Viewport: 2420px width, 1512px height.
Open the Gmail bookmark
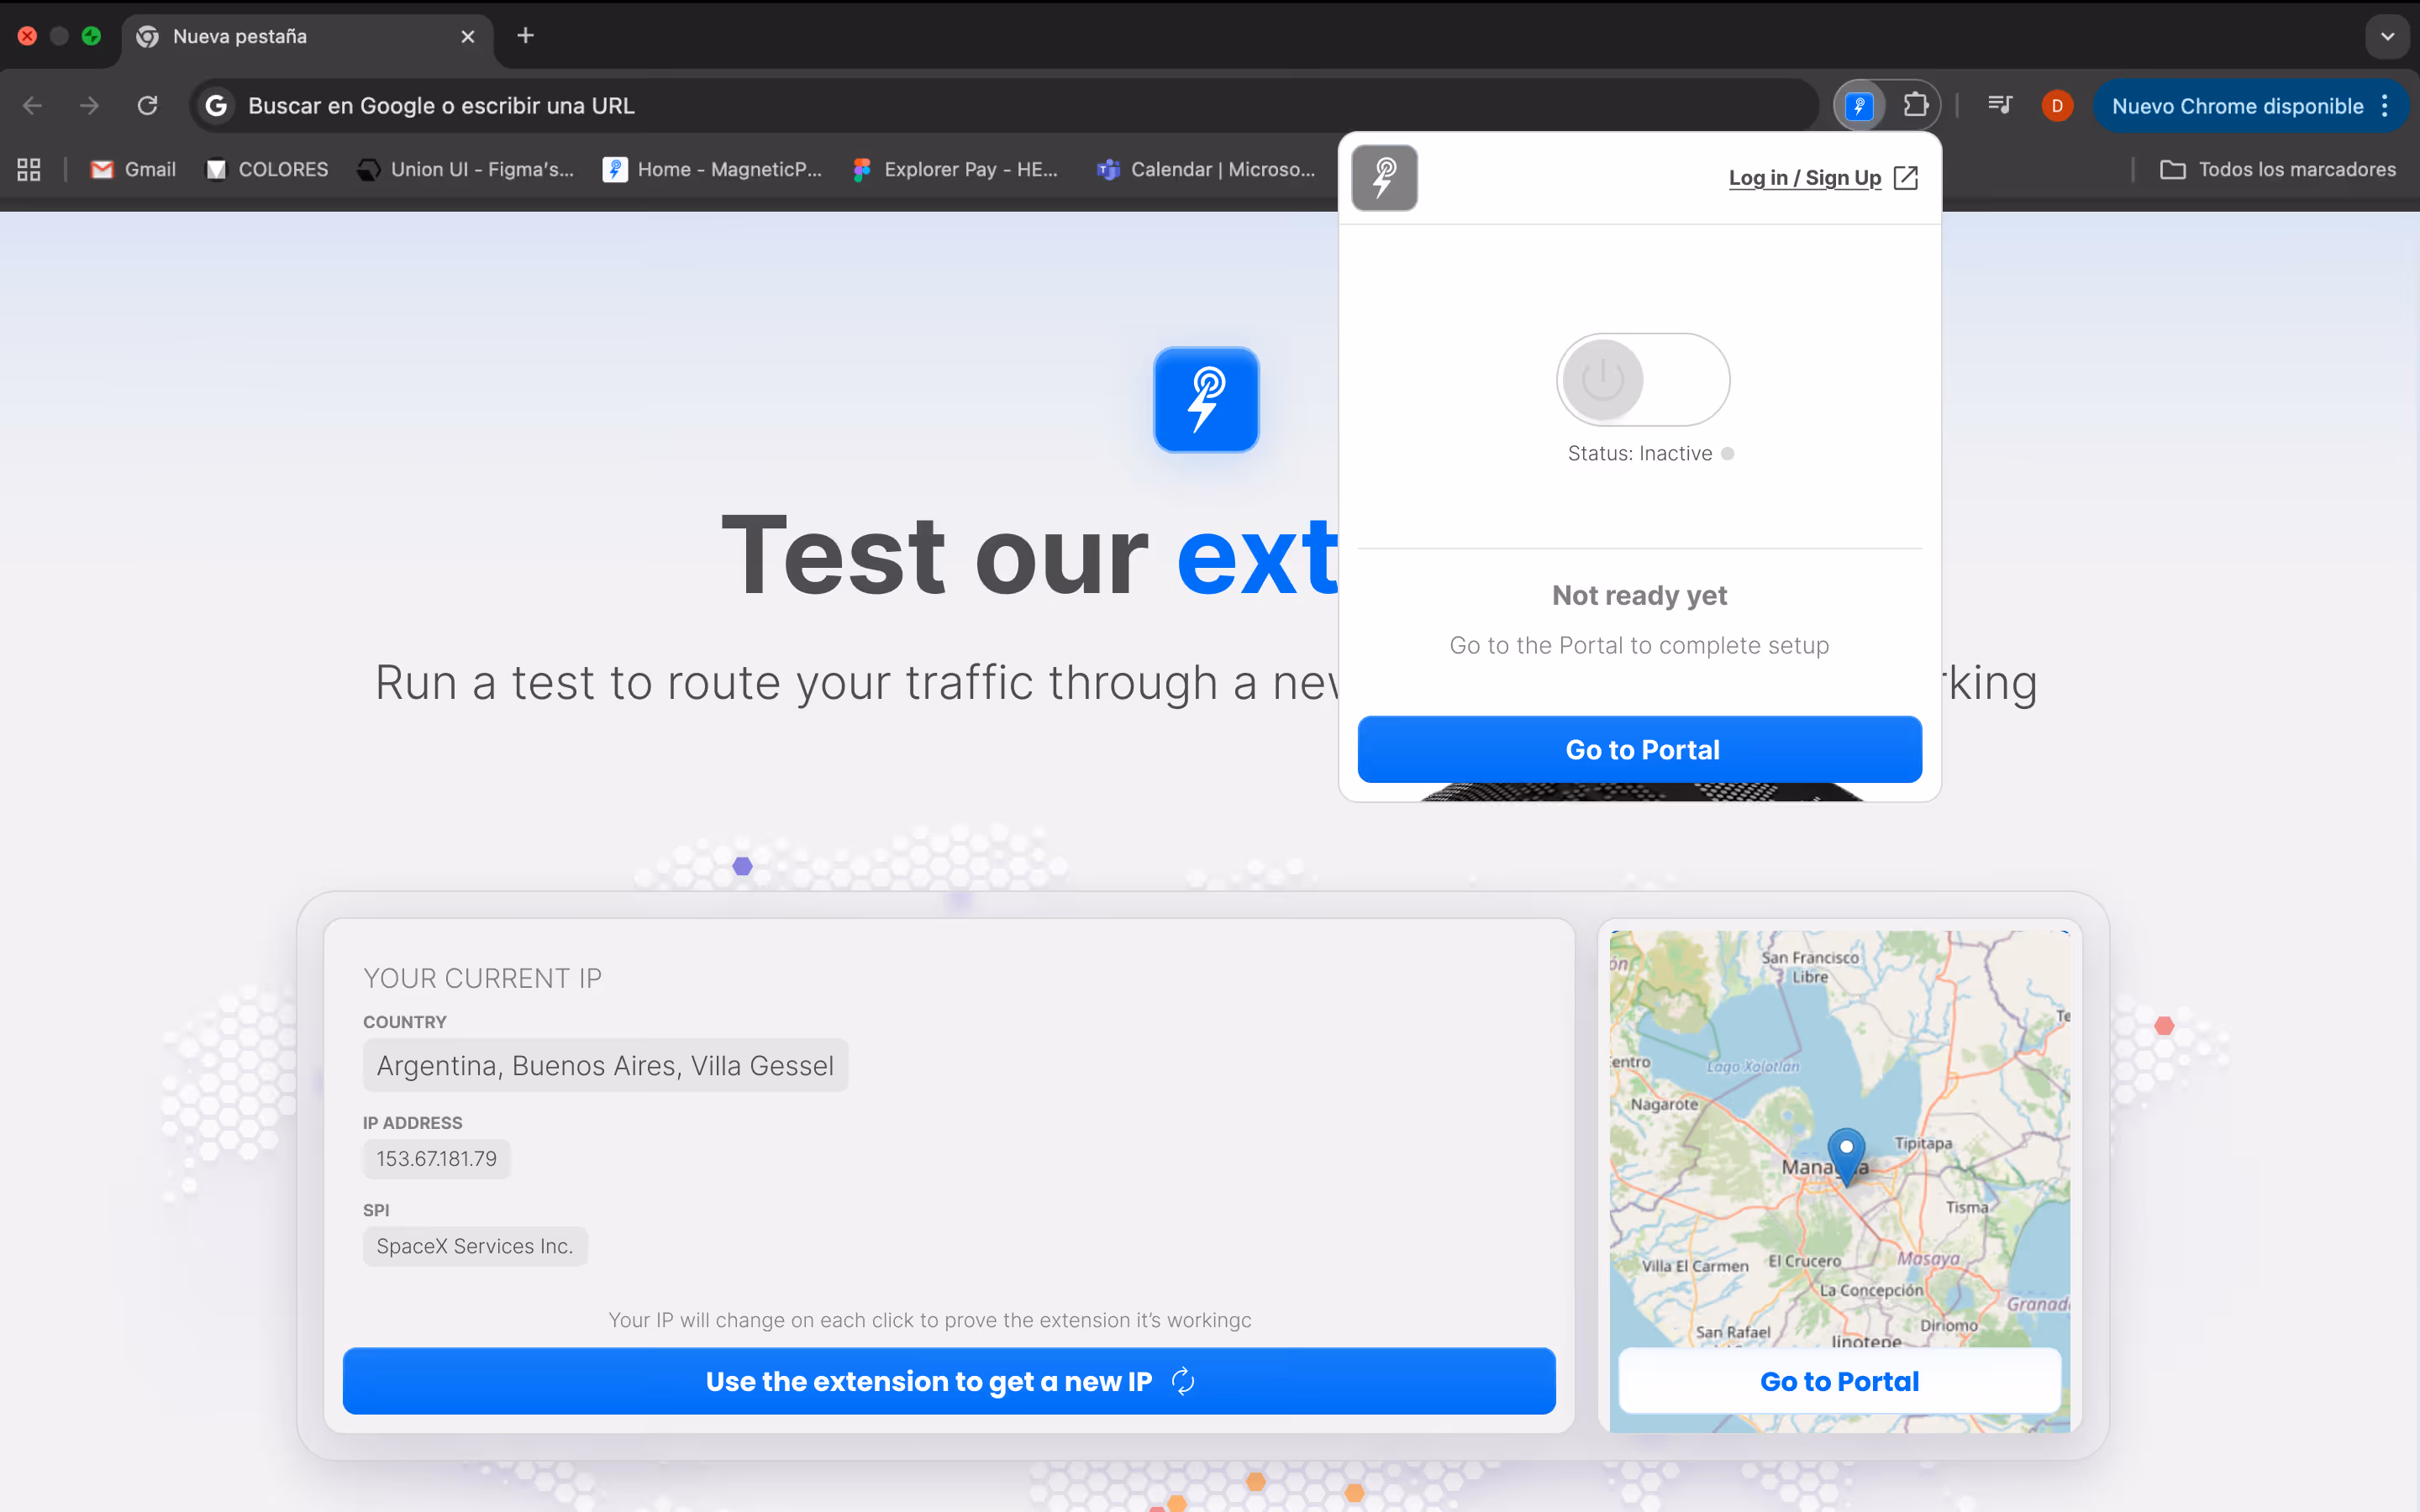(133, 169)
